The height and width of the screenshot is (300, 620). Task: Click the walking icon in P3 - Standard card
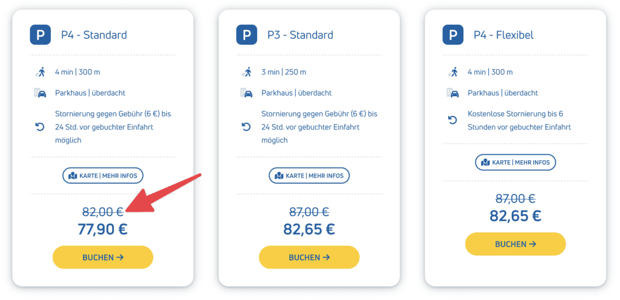tap(246, 72)
